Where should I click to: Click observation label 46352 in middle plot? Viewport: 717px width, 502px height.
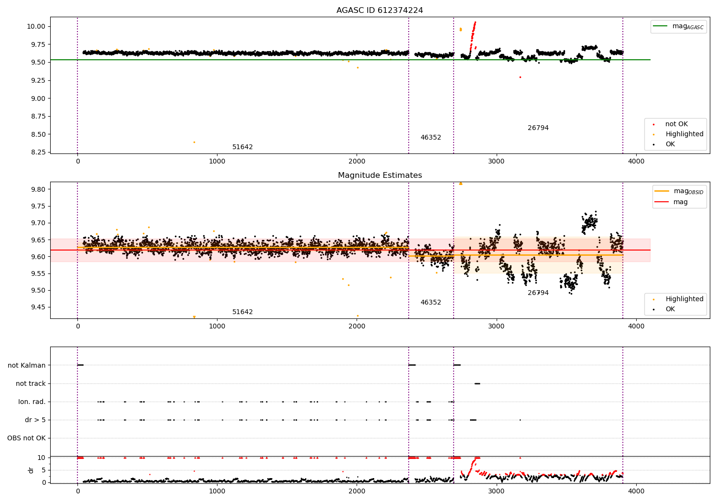coord(431,303)
